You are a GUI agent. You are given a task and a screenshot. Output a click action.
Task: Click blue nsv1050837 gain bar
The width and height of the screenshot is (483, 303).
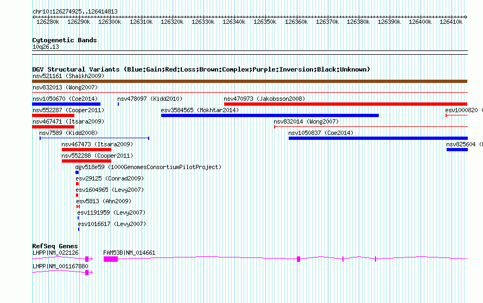(x=378, y=138)
